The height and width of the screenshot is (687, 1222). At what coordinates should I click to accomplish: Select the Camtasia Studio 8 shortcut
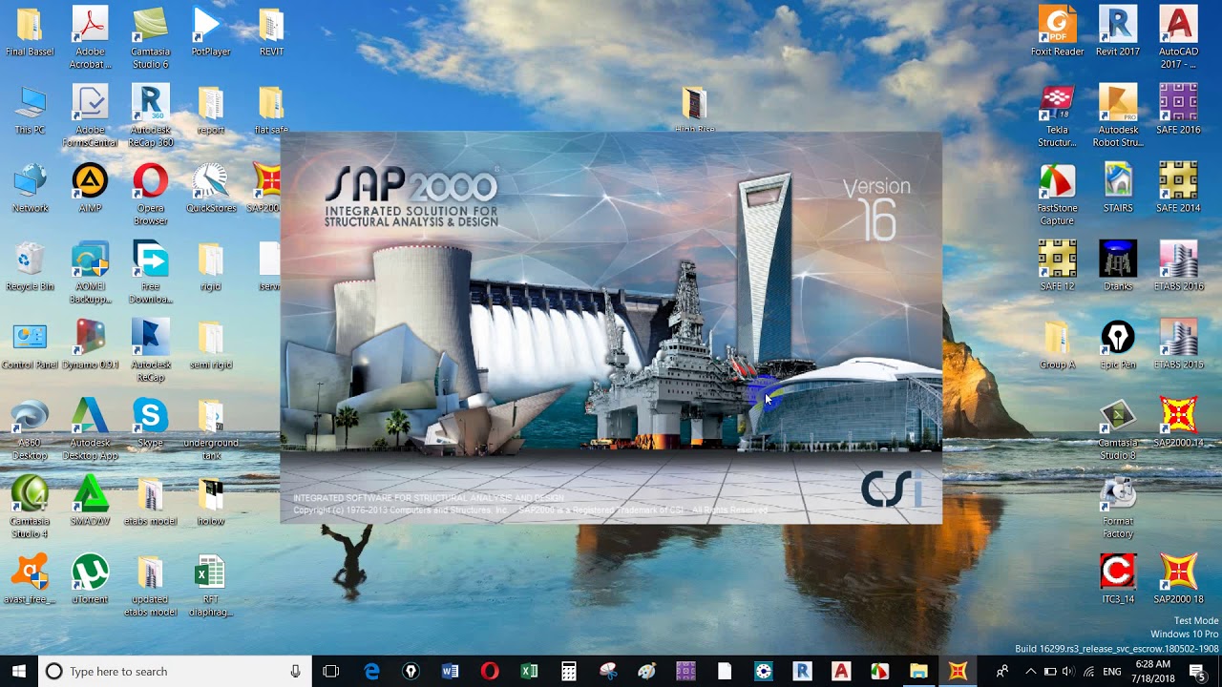[x=1117, y=428]
